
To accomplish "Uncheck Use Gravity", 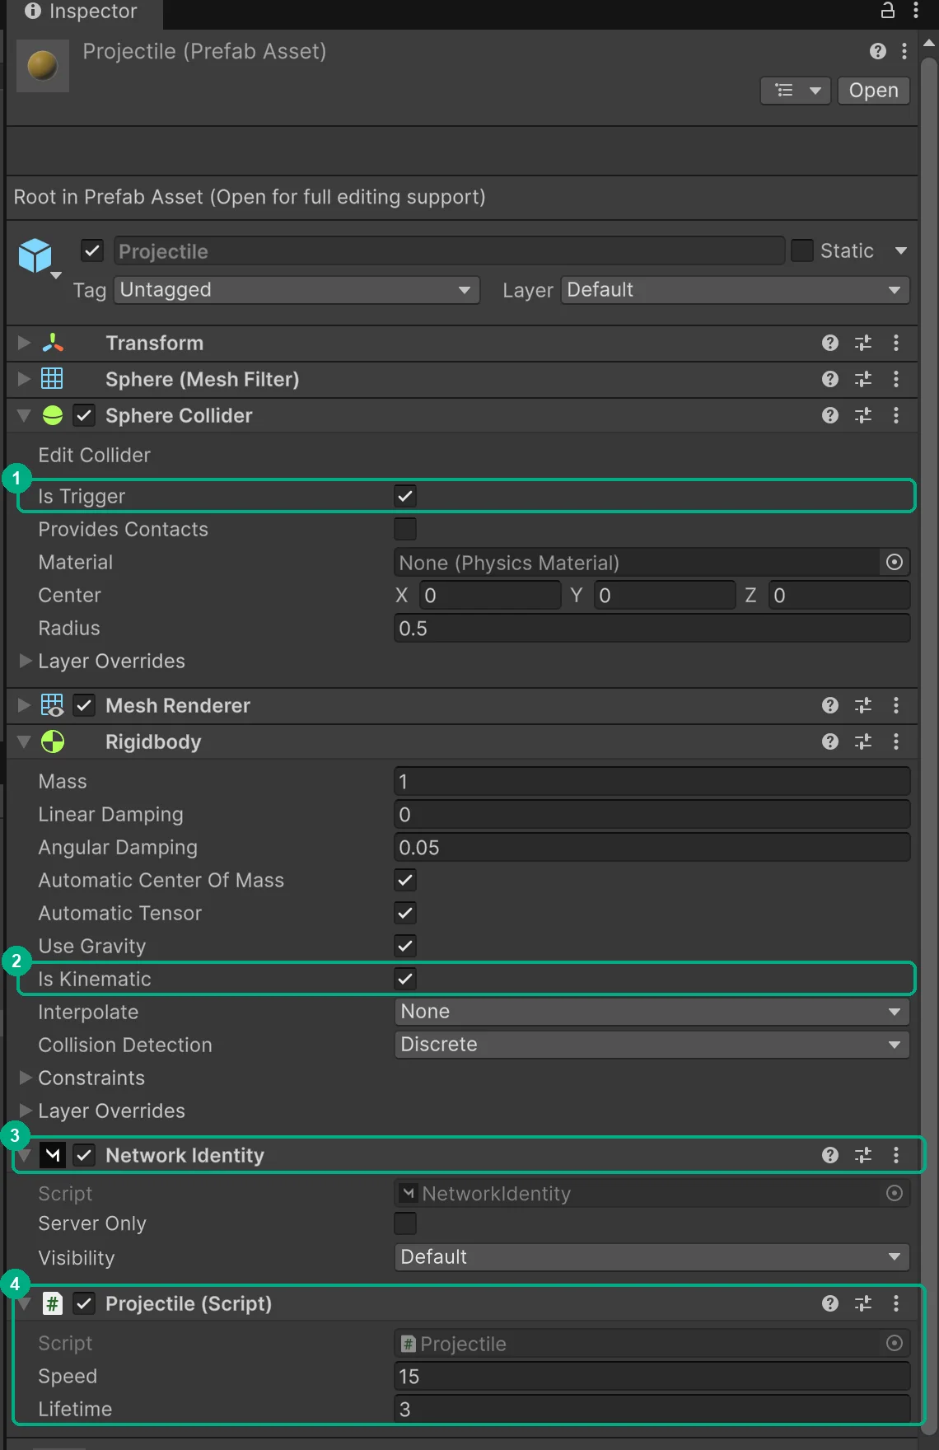I will (x=405, y=946).
